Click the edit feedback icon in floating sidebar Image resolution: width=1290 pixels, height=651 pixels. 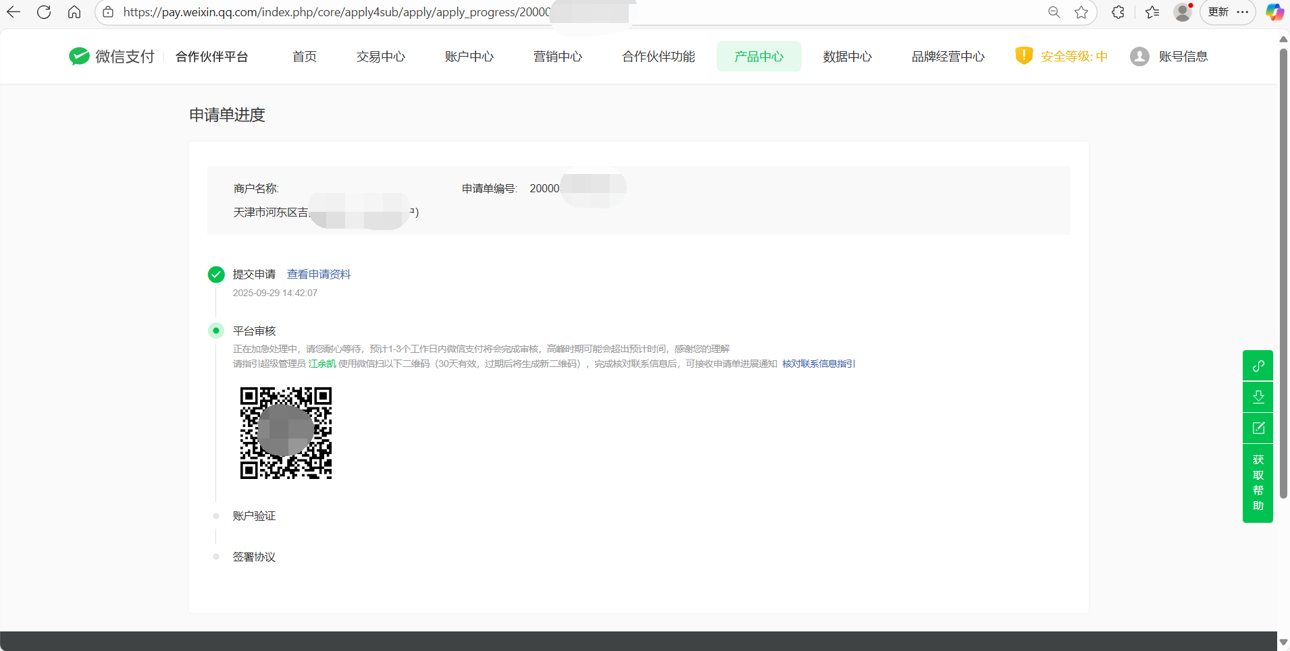(x=1258, y=428)
